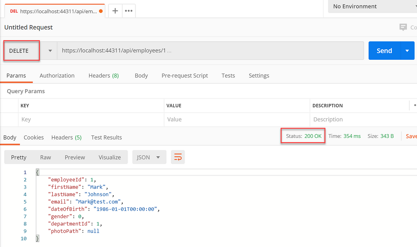Viewport: 417px width, 247px height.
Task: Click the "photoPath": null line
Action: point(74,231)
